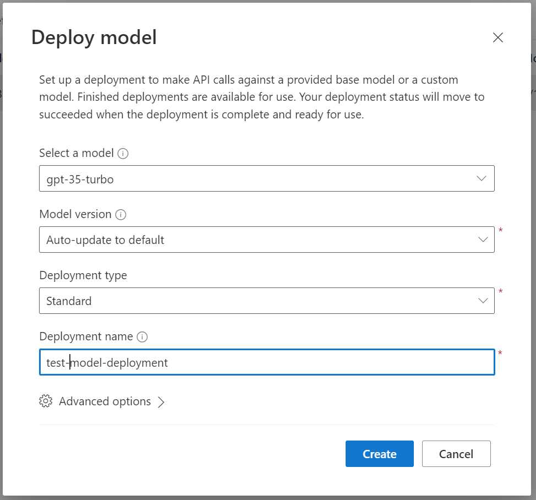536x500 pixels.
Task: Click the Deploy model dialog title
Action: click(94, 37)
